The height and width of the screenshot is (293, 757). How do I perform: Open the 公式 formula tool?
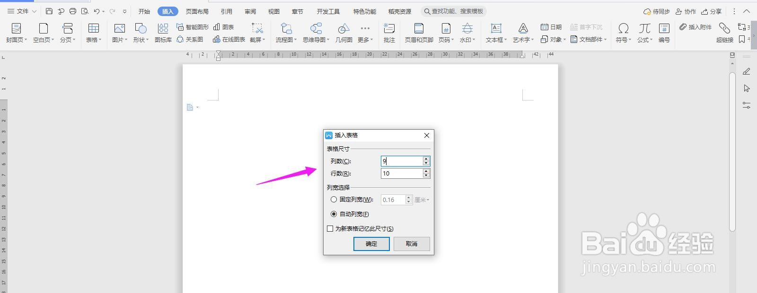pos(644,33)
